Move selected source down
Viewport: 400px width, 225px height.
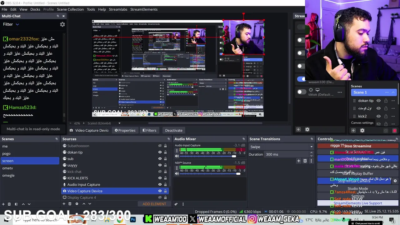tap(90, 204)
